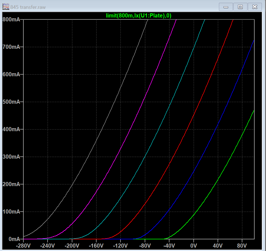This screenshot has height=251, width=266.
Task: Click the -80V horizontal axis label
Action: click(145, 246)
